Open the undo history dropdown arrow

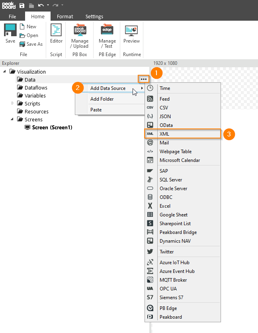pos(48,5)
